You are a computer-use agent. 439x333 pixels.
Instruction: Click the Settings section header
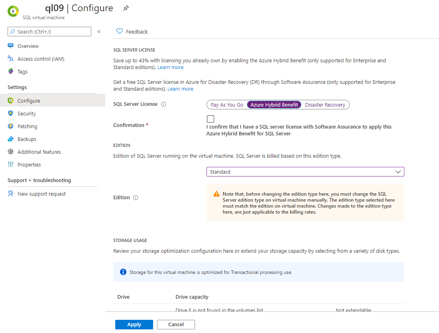coord(17,87)
